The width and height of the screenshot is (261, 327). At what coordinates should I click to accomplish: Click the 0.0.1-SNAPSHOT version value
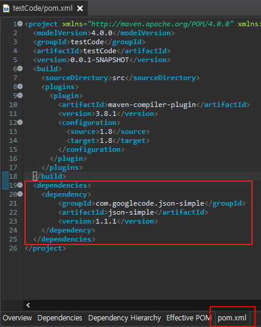point(100,60)
